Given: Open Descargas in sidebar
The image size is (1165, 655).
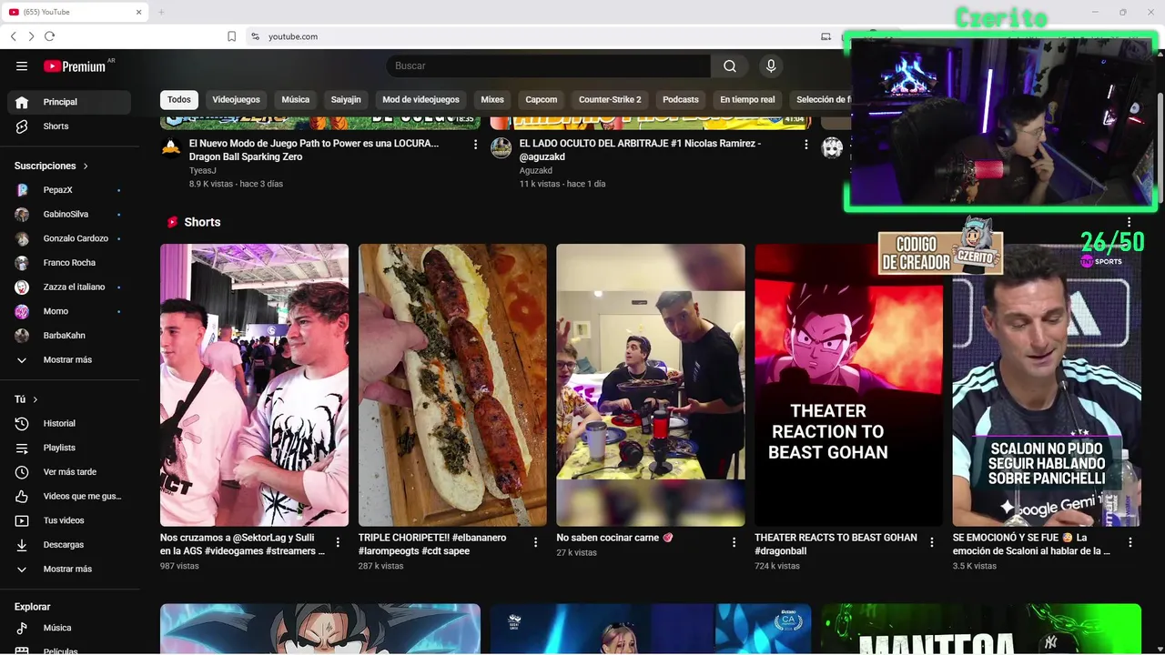Looking at the screenshot, I should click(69, 545).
